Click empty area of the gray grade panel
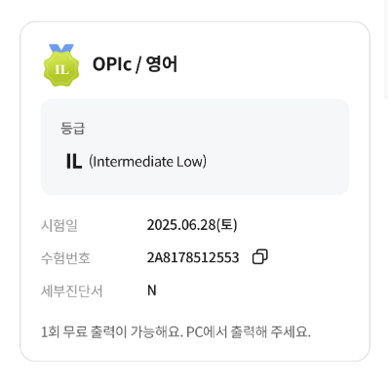 [276, 146]
